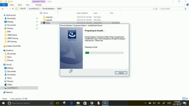Switch to details view layout icon
This screenshot has height=106, width=189.
[184, 99]
